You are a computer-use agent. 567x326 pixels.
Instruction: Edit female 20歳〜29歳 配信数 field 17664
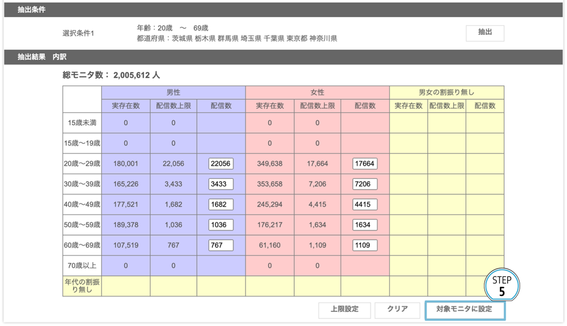pyautogui.click(x=365, y=164)
